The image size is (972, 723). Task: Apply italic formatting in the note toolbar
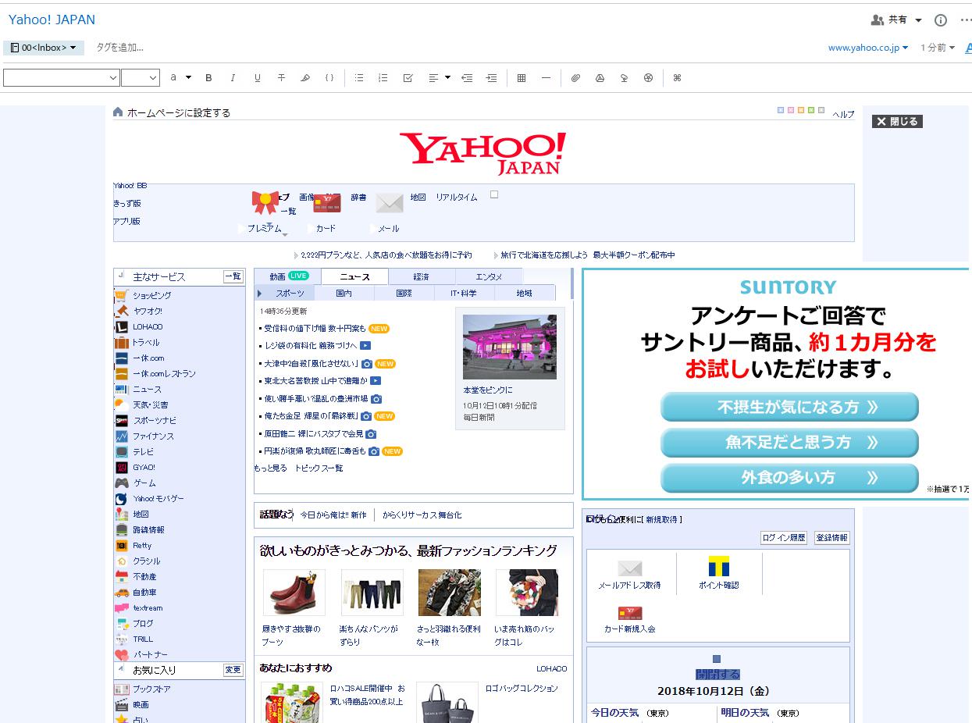point(233,78)
